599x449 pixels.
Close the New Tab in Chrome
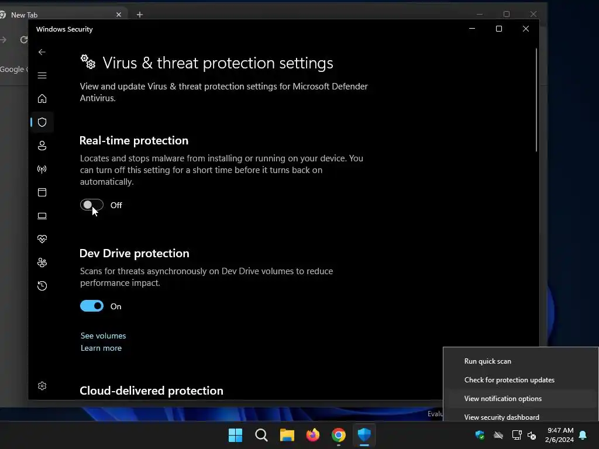click(119, 15)
